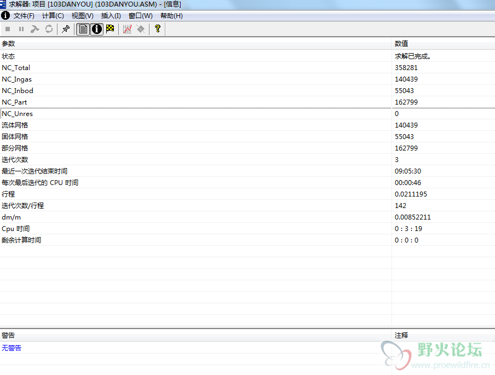This screenshot has width=495, height=375.
Task: Select the 部分网格 row label
Action: pos(15,148)
